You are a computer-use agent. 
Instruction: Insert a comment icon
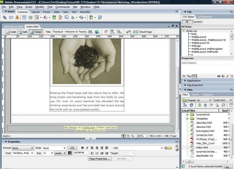click(66, 17)
